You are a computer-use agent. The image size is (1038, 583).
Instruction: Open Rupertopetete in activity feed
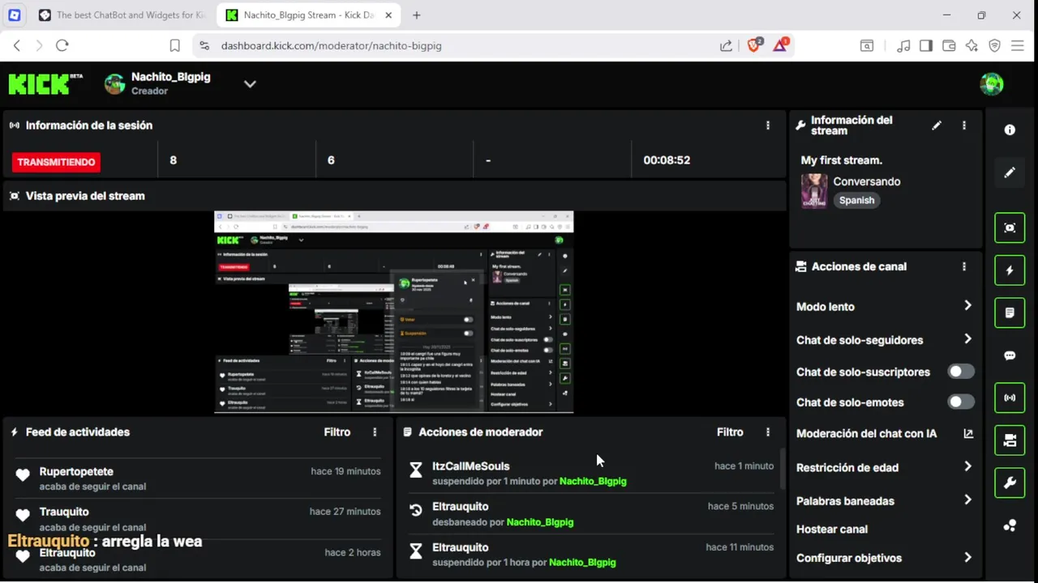[x=76, y=471]
